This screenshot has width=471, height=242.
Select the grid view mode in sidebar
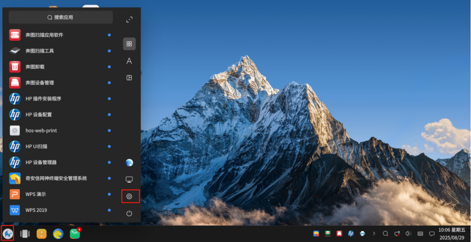click(129, 44)
